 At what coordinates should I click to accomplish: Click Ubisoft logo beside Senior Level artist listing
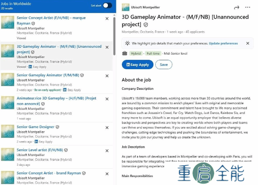pos(8,155)
